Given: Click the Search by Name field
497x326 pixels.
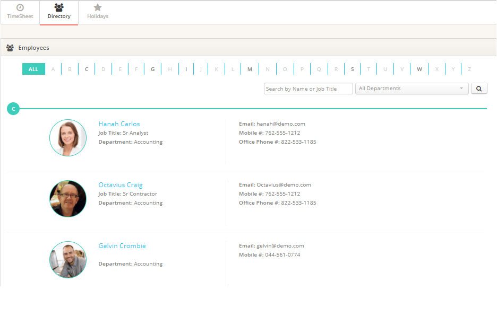Looking at the screenshot, I should coord(308,88).
